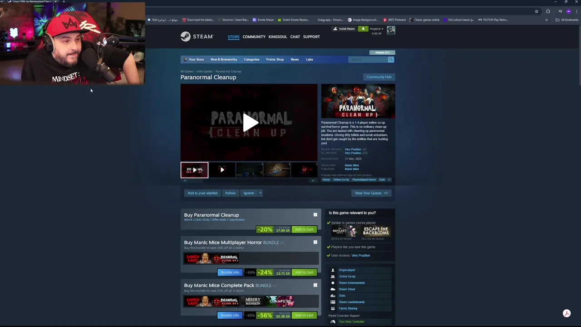Open the Labs store tab
Screen dimensions: 581x327
pos(309,59)
